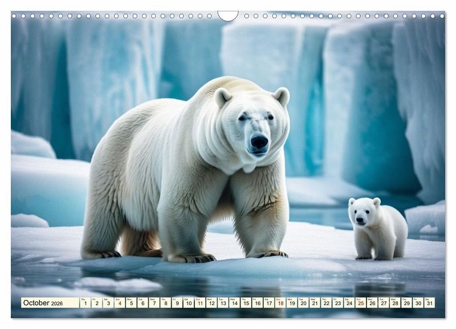Select the highlighted 18 date cell

point(280,303)
